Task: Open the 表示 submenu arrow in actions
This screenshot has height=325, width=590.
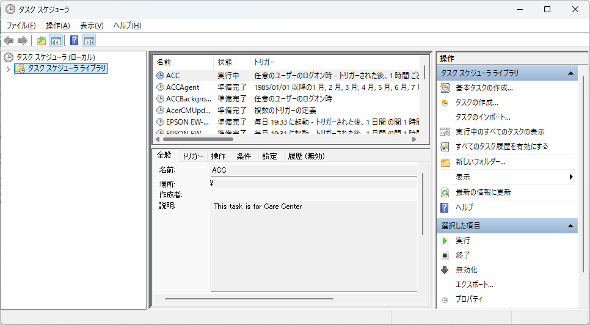Action: click(x=571, y=177)
